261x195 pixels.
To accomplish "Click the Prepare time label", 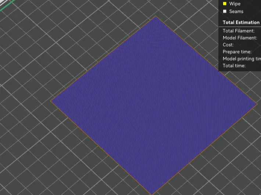I will click(237, 52).
